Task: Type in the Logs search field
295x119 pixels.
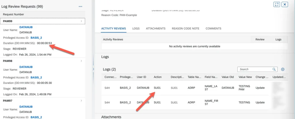Action: click(255, 69)
